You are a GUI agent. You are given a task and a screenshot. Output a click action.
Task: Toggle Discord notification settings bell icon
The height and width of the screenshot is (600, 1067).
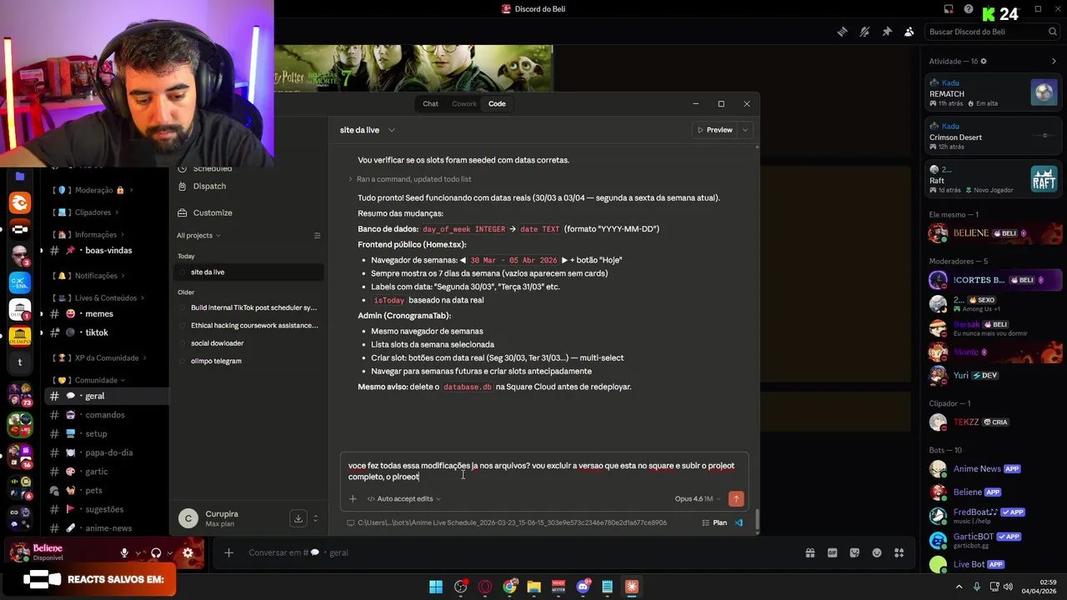click(864, 32)
